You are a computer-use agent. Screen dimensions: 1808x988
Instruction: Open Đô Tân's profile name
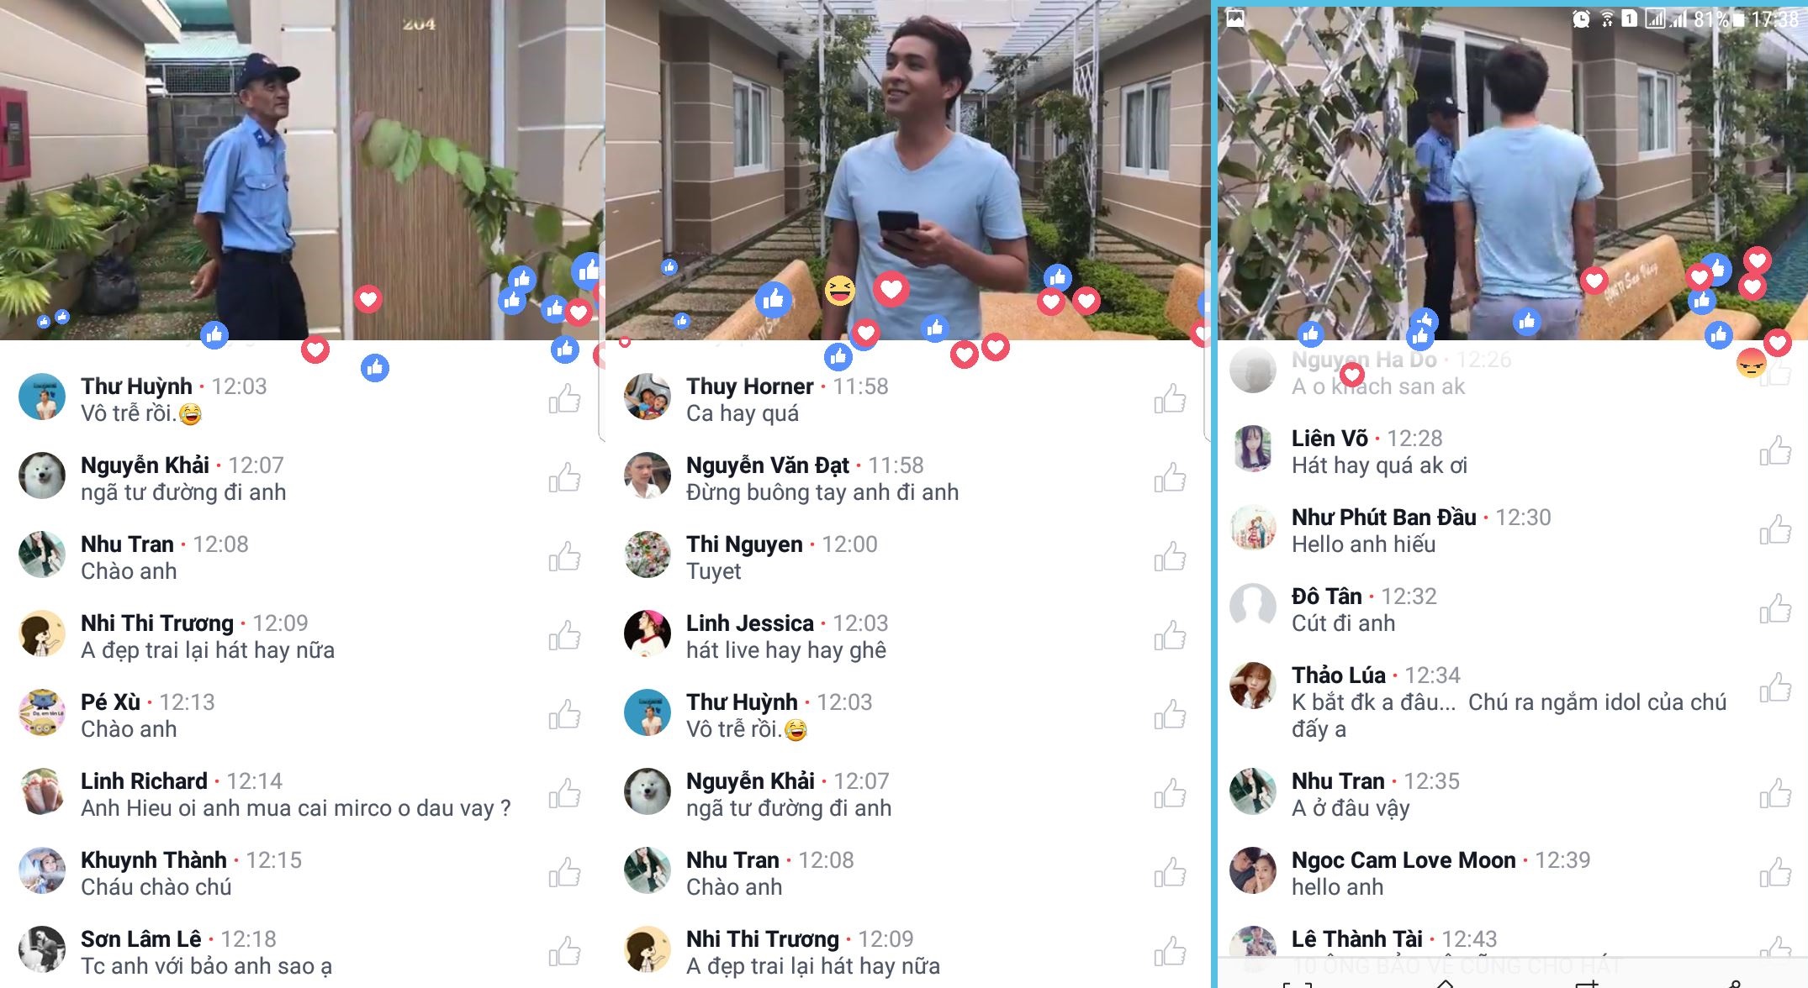[x=1326, y=596]
